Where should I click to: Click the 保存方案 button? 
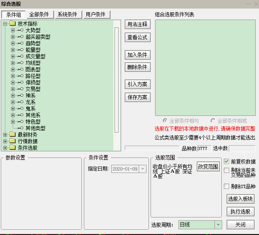tap(137, 97)
